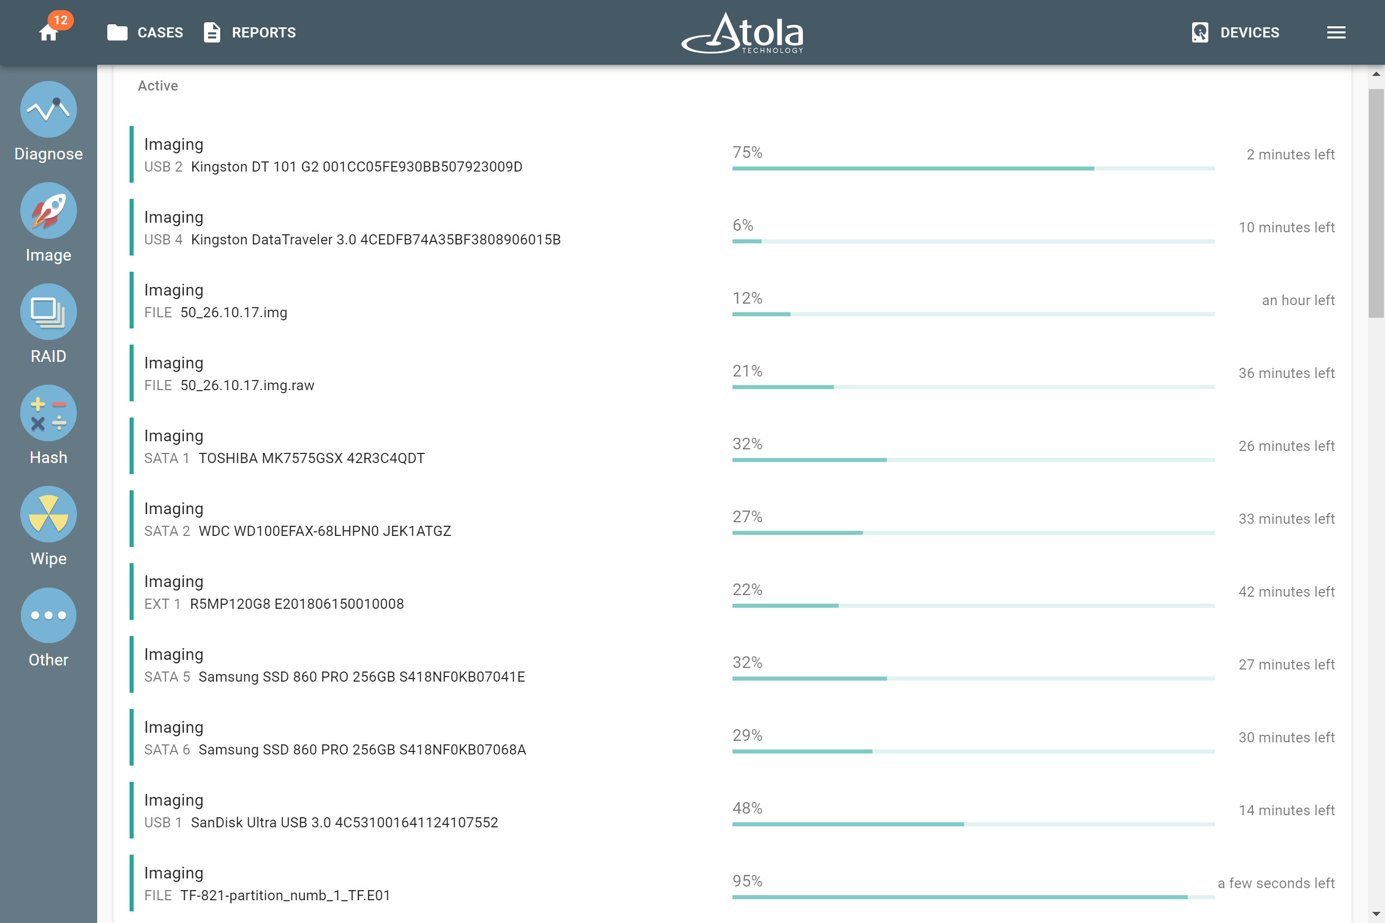The height and width of the screenshot is (923, 1385).
Task: Click the 48% progress value
Action: click(x=747, y=808)
